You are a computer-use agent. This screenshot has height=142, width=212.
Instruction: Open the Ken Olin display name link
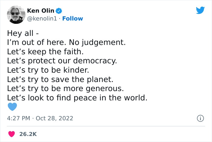40,11
